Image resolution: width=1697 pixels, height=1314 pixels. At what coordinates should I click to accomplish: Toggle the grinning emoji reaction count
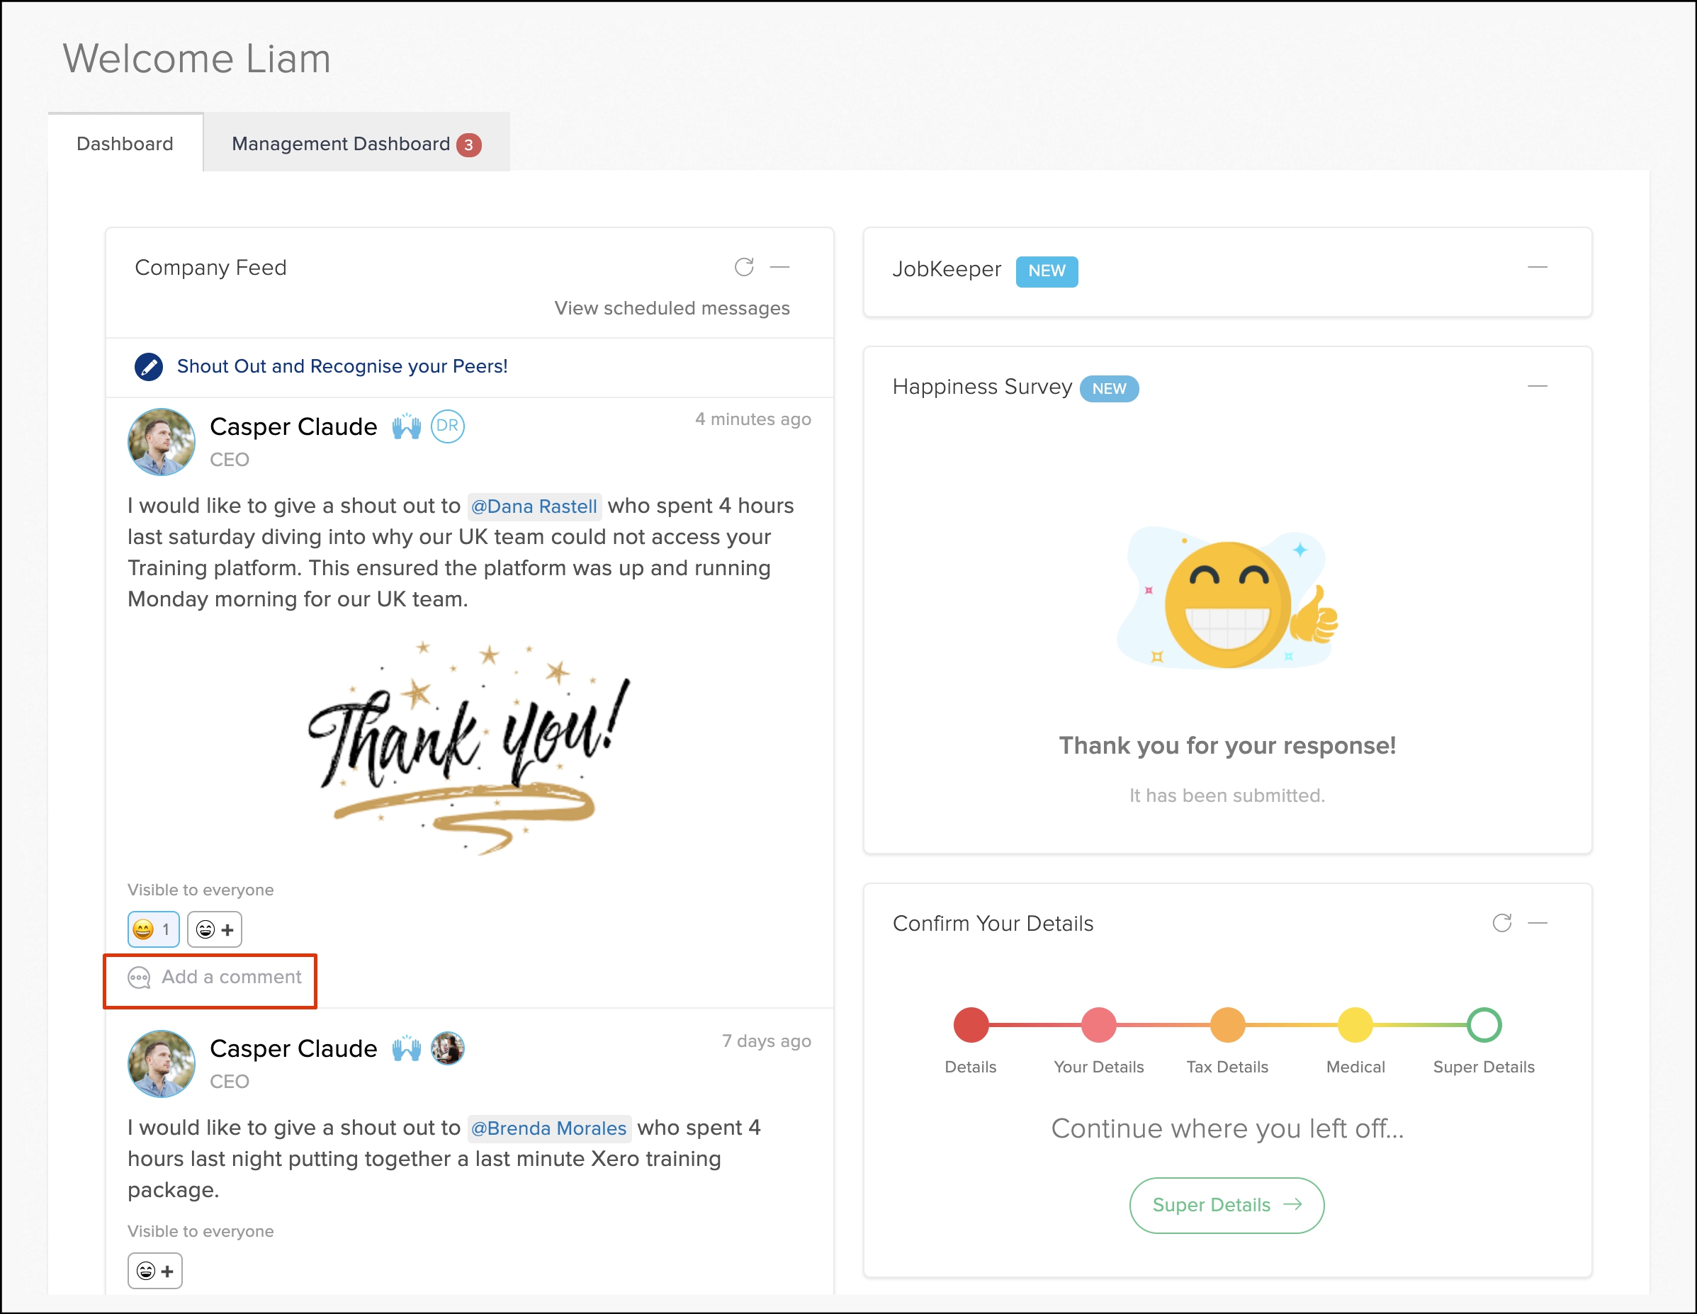pyautogui.click(x=153, y=929)
